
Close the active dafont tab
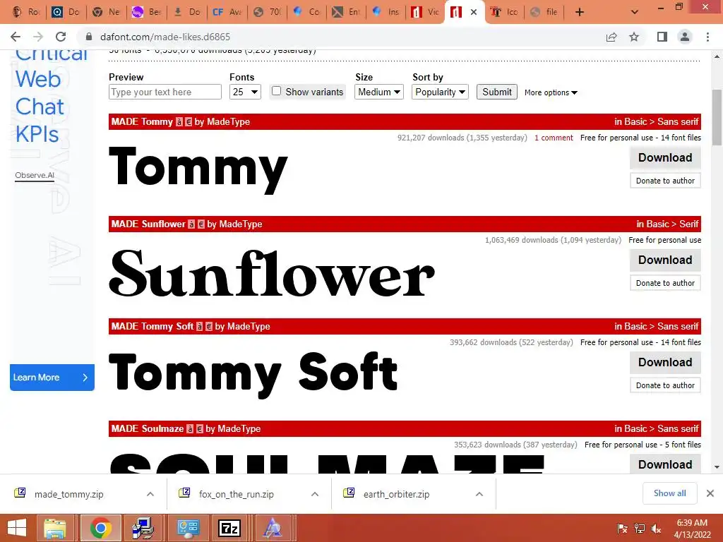tap(474, 12)
